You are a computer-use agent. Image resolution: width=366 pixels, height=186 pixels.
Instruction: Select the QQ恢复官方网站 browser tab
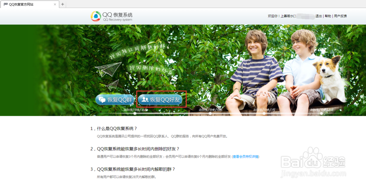point(29,4)
